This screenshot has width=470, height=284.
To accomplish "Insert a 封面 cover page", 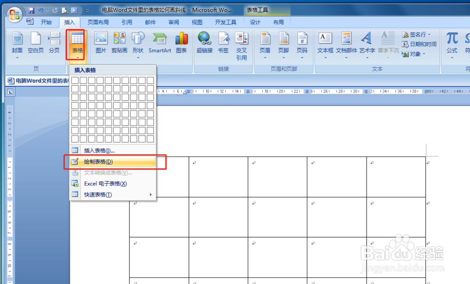I will point(17,45).
